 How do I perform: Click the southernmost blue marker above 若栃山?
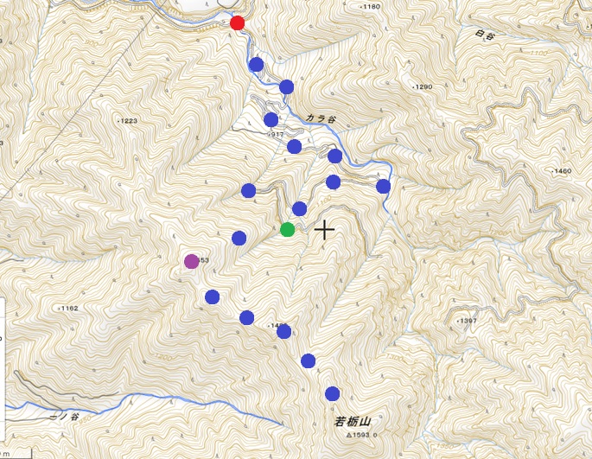[x=332, y=393]
